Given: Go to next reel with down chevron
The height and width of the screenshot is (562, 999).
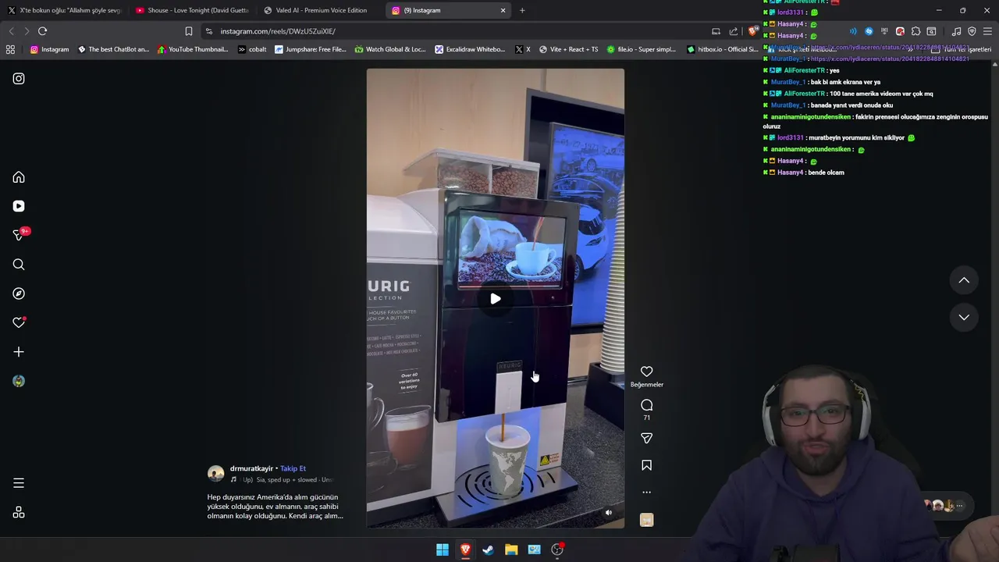Looking at the screenshot, I should [x=964, y=317].
